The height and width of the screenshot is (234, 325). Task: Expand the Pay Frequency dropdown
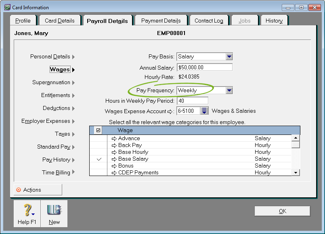(229, 91)
